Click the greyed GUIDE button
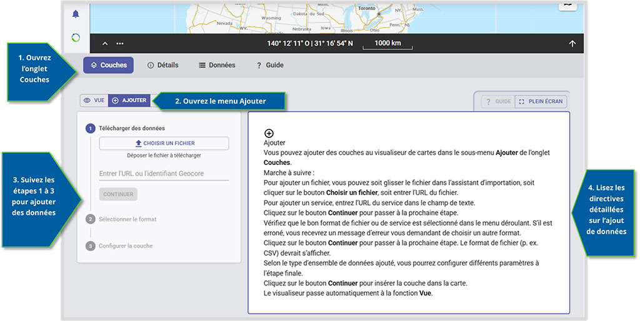The width and height of the screenshot is (640, 321). [x=498, y=102]
